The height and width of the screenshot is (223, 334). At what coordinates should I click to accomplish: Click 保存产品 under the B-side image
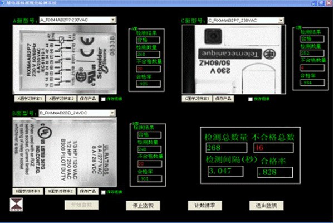(x=88, y=191)
